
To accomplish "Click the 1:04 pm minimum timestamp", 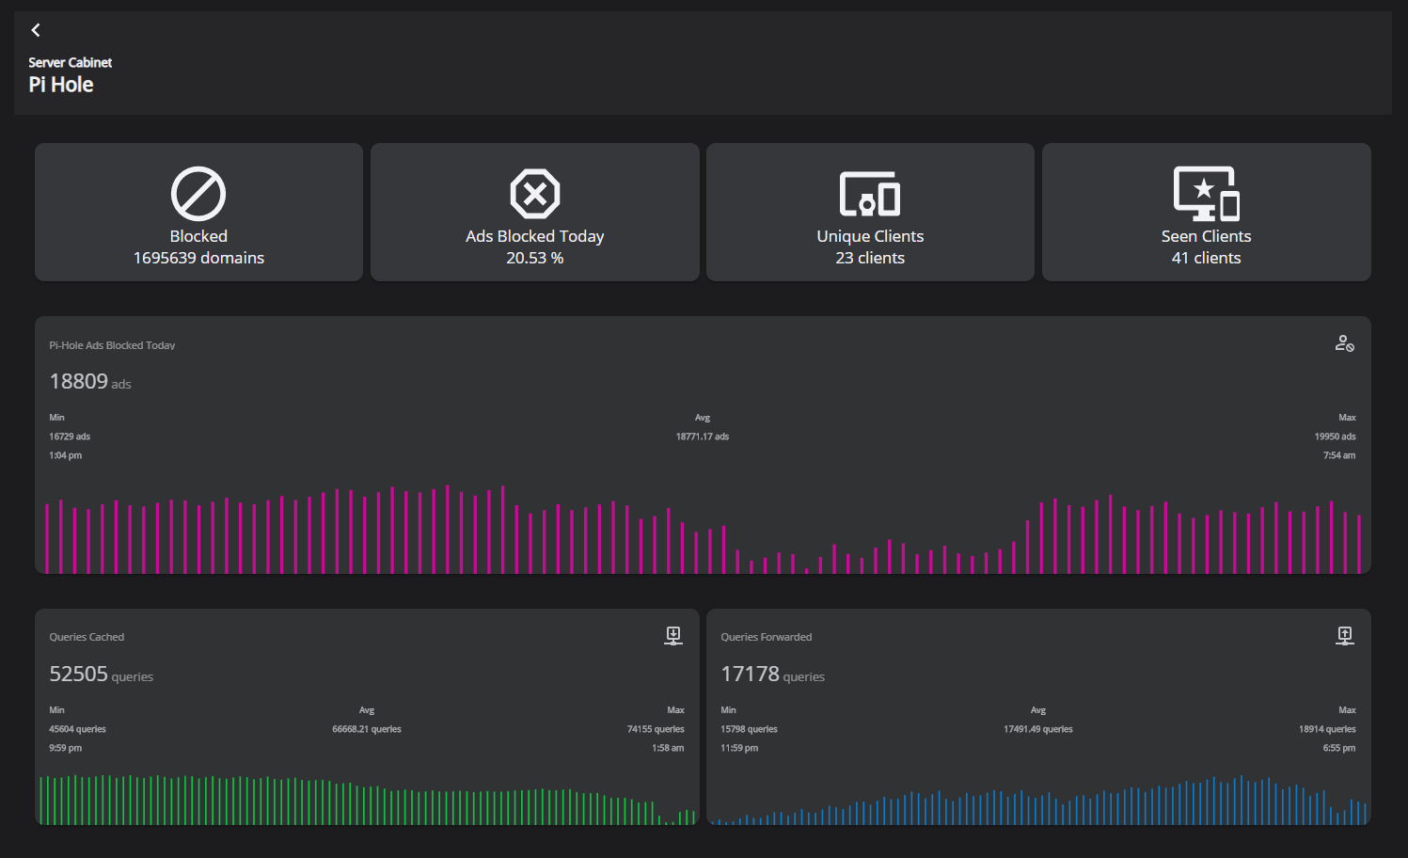I will [x=65, y=455].
